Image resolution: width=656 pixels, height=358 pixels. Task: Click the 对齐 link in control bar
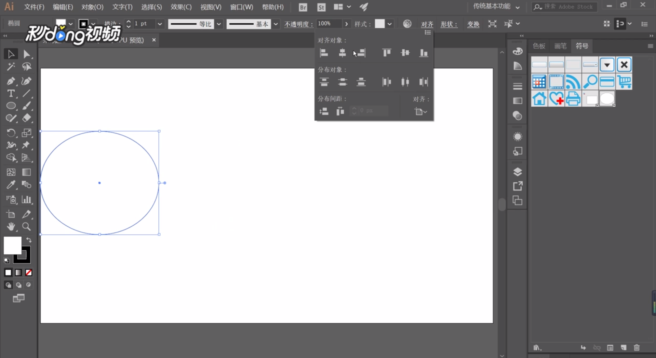[427, 24]
